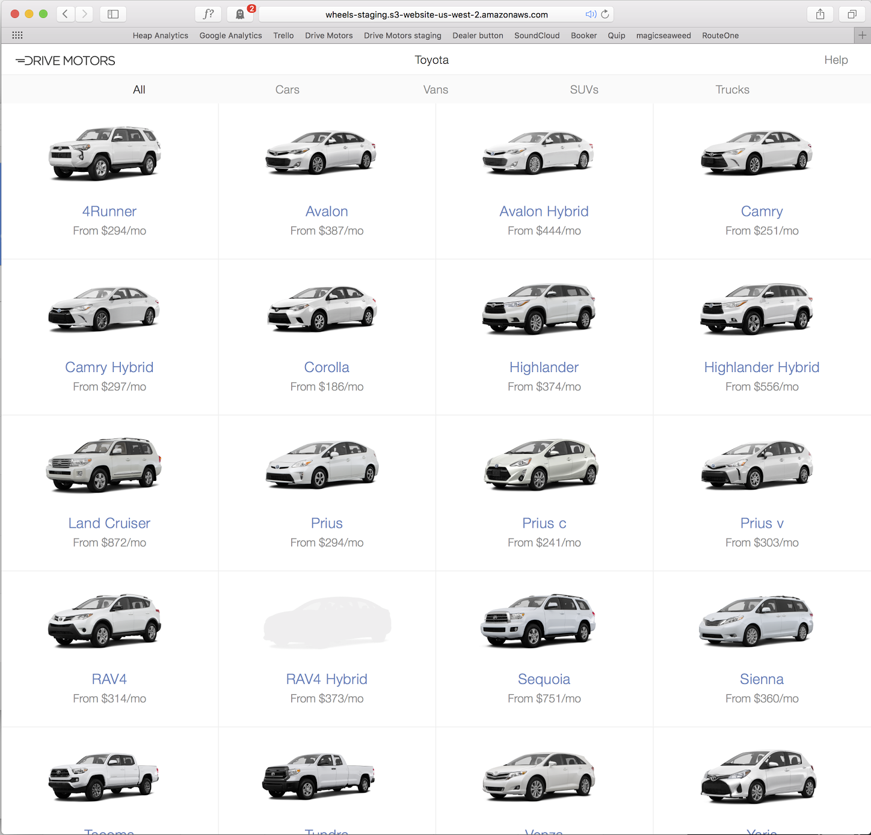Toggle the Safari sidebar panel
Screen dimensions: 871x835
(x=113, y=14)
